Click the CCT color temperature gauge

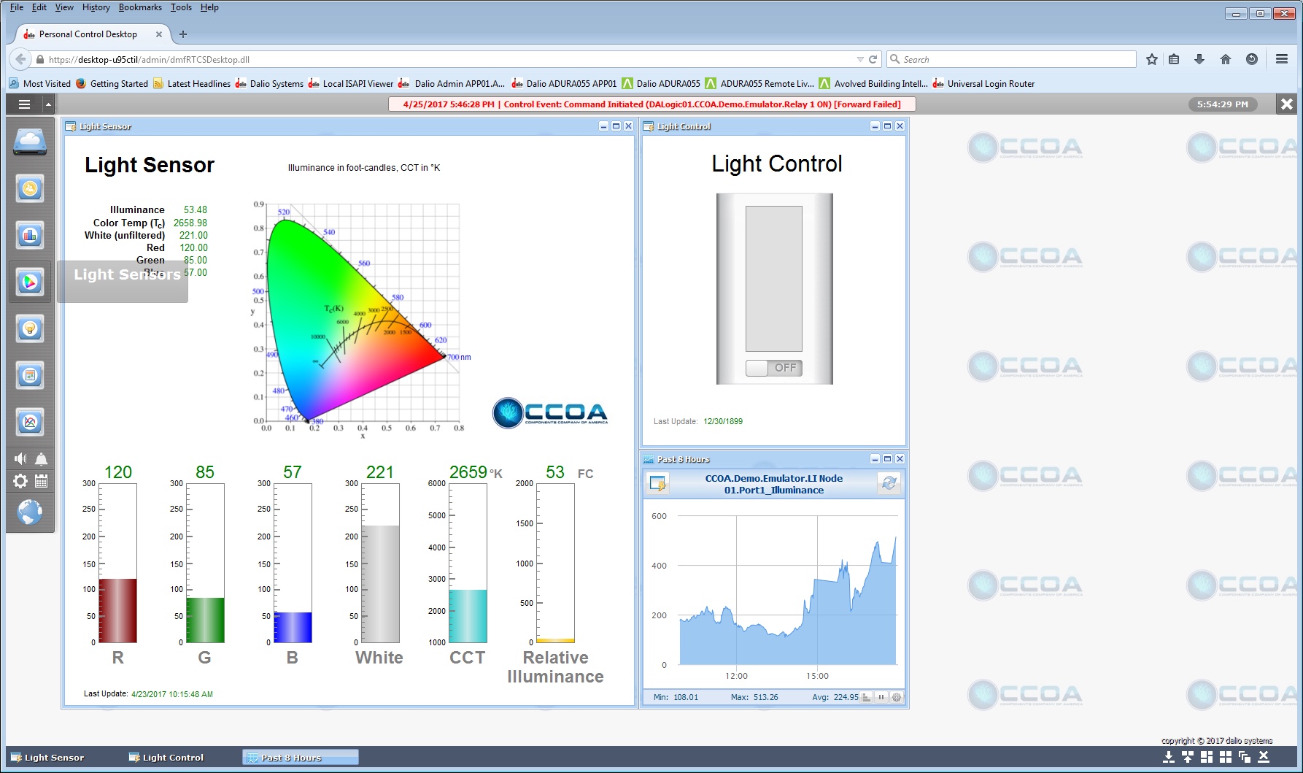(468, 563)
